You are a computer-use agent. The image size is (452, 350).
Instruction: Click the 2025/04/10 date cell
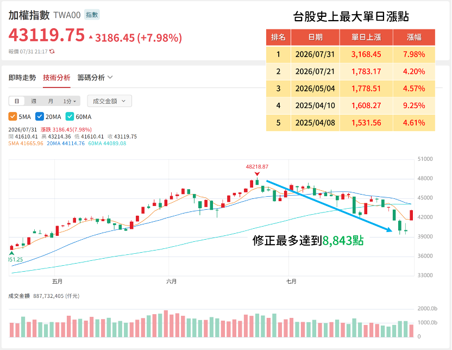click(x=315, y=105)
